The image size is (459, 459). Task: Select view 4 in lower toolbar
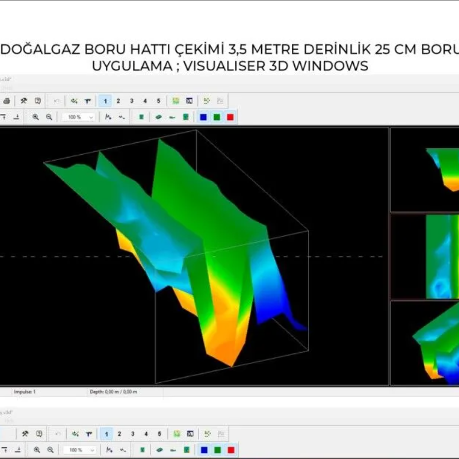146,434
